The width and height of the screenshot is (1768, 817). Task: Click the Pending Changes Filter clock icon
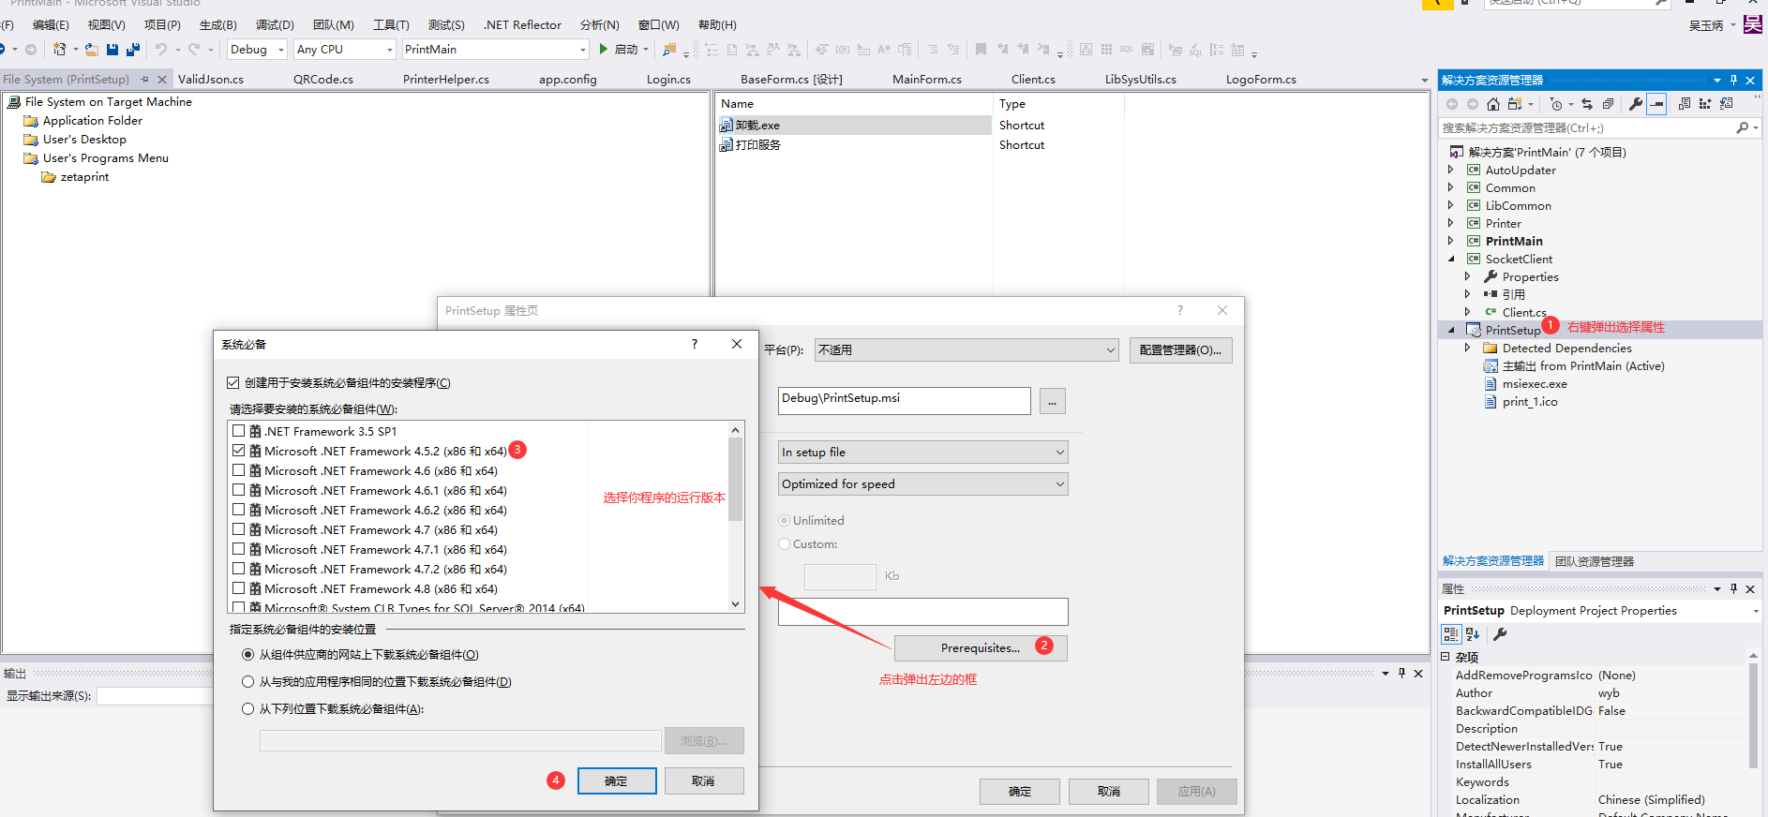coord(1556,104)
